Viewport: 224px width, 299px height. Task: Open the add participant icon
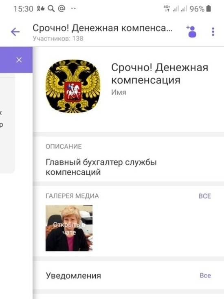tap(191, 31)
